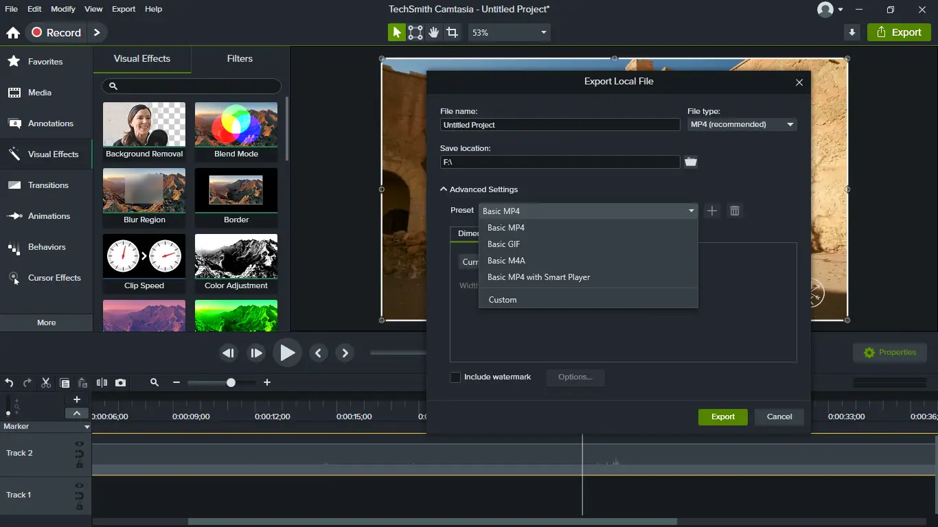Click the trash icon to delete preset

[734, 211]
